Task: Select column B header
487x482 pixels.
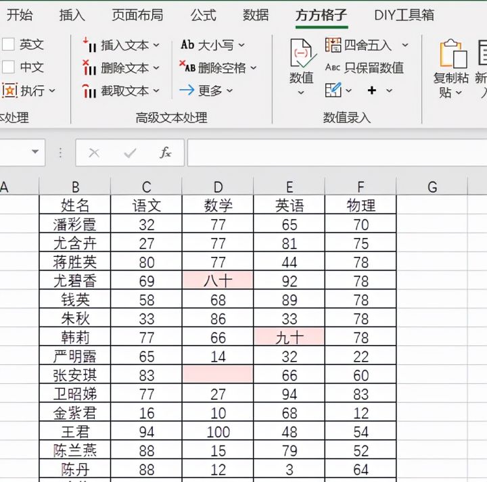Action: (75, 187)
